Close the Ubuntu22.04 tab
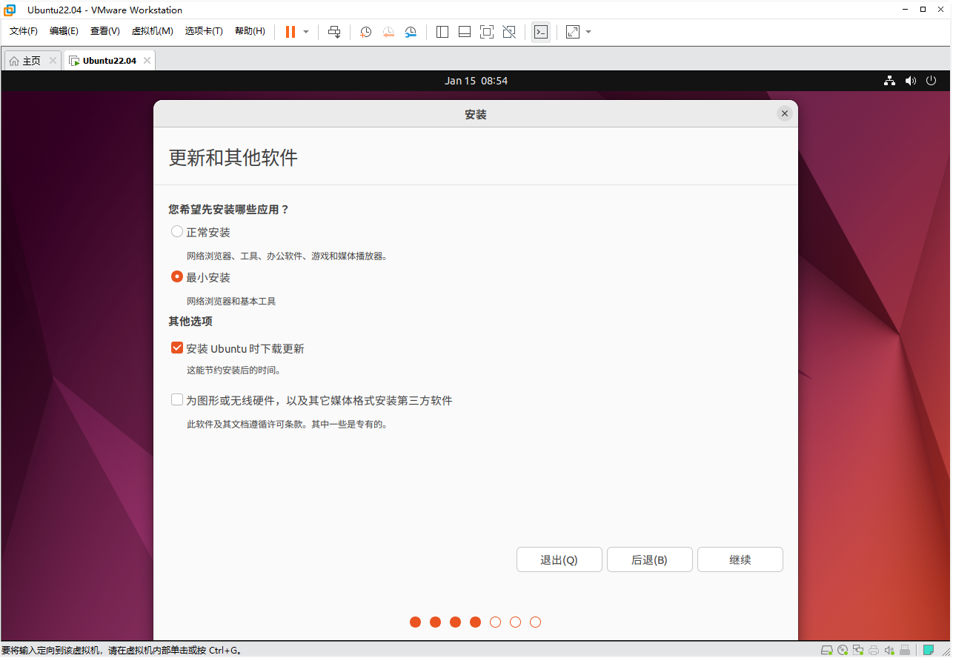The height and width of the screenshot is (658, 953). point(147,61)
